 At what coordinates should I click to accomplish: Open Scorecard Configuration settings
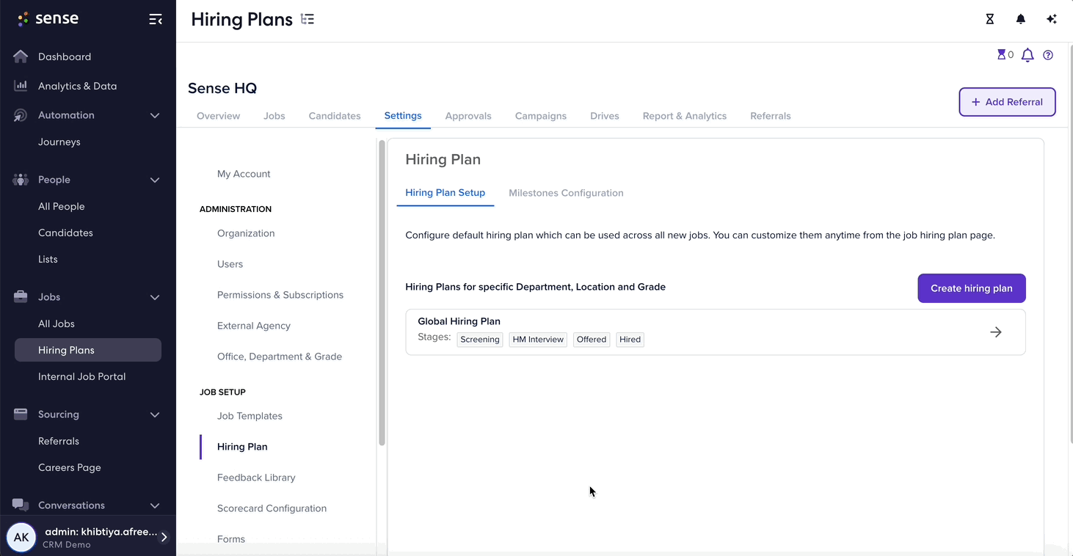[x=272, y=508]
